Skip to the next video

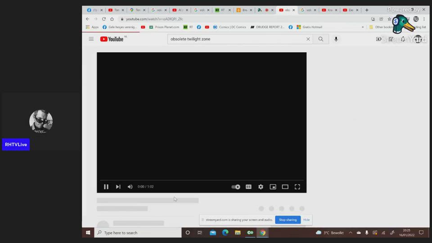(x=118, y=187)
